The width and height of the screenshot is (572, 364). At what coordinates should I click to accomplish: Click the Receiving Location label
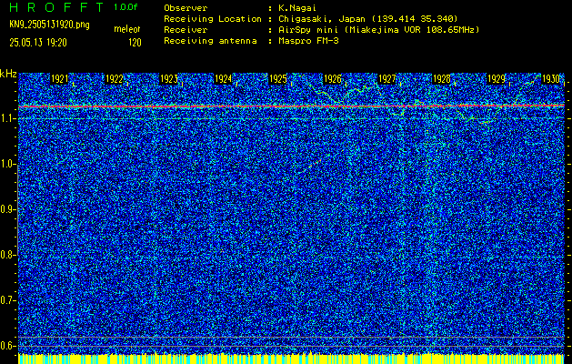coord(213,19)
